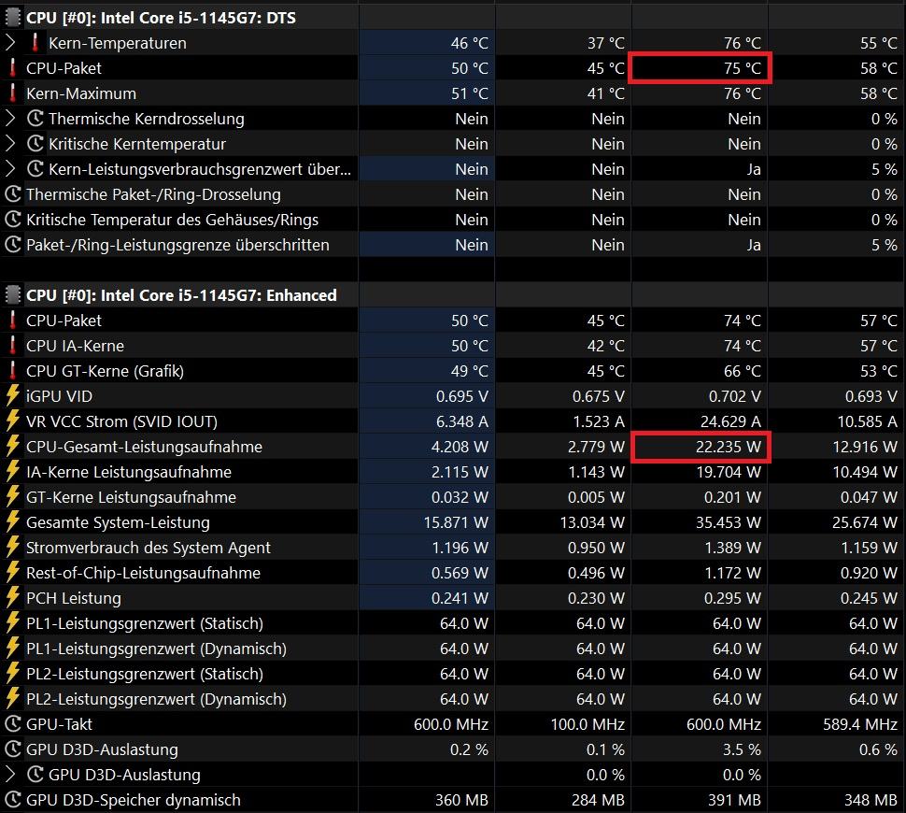This screenshot has width=906, height=813.
Task: Select the PCH Leistung label
Action: pyautogui.click(x=74, y=598)
